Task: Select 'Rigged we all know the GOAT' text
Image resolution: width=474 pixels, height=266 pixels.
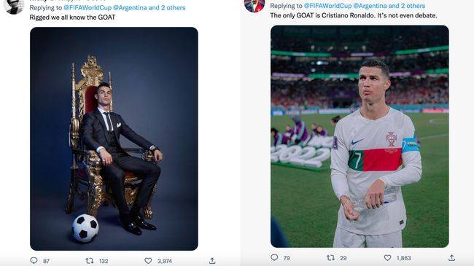Action: click(x=72, y=17)
